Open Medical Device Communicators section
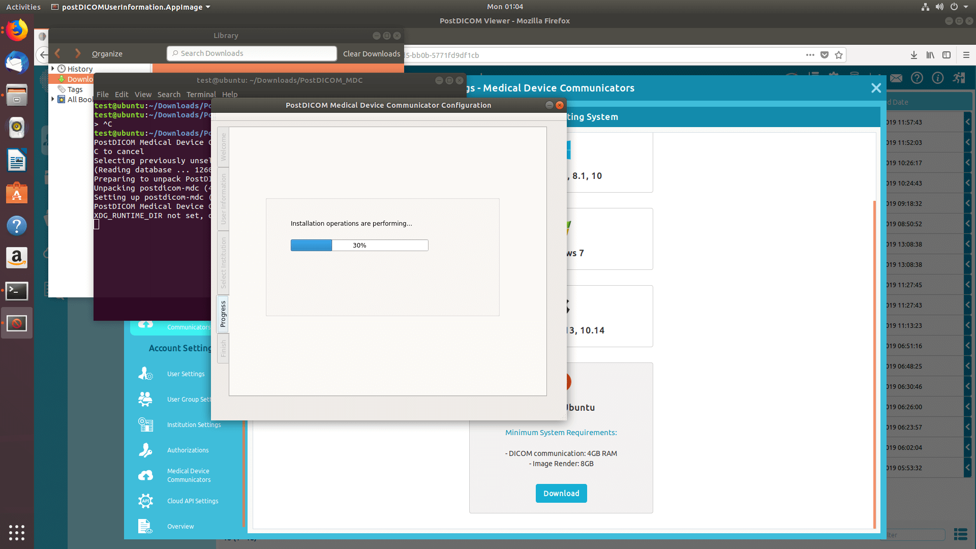Image resolution: width=976 pixels, height=549 pixels. [188, 475]
